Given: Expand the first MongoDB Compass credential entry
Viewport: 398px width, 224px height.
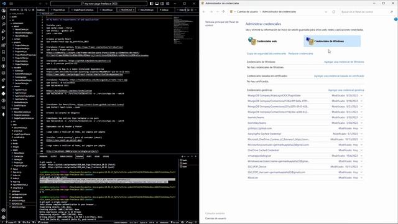Looking at the screenshot, I should click(x=361, y=95).
